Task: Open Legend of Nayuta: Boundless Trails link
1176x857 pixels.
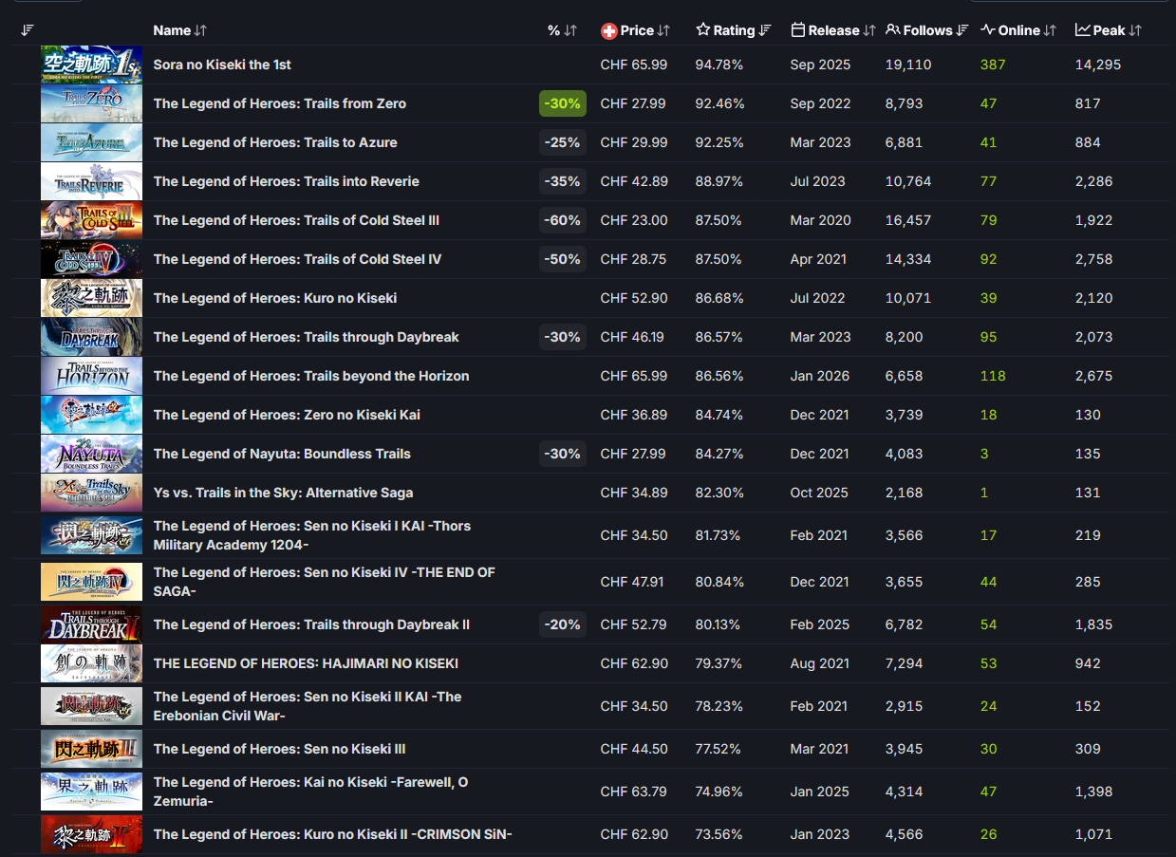Action: 282,454
